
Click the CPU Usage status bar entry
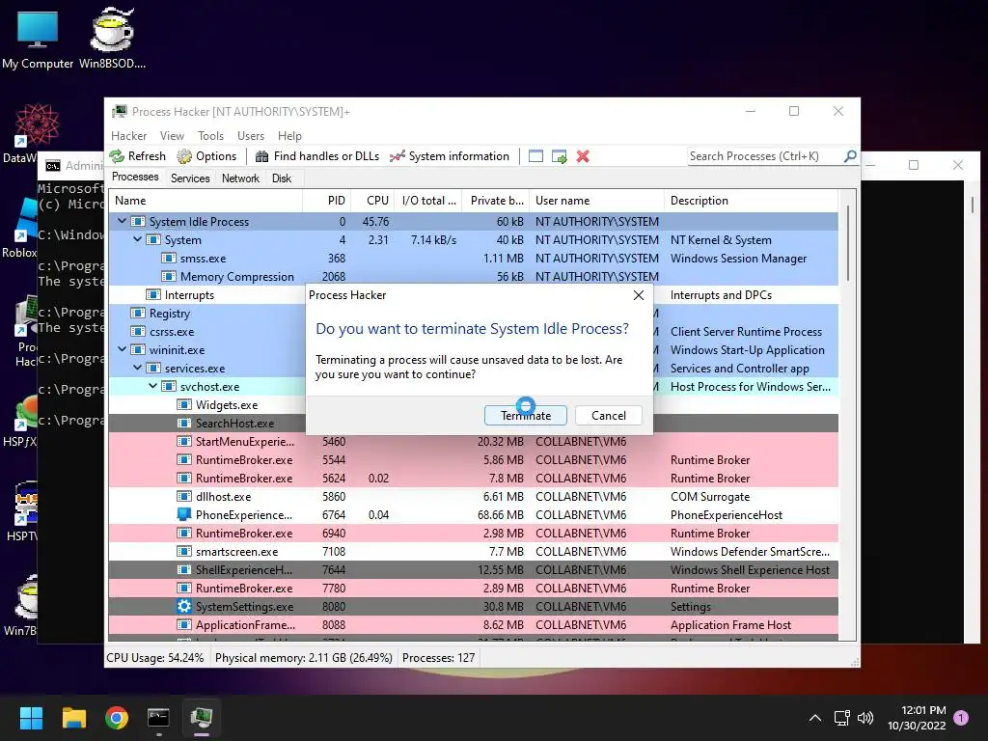coord(155,658)
